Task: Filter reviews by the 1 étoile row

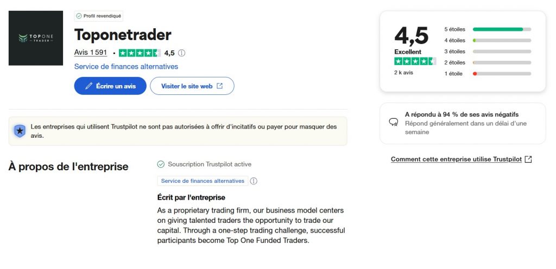Action: tap(487, 74)
